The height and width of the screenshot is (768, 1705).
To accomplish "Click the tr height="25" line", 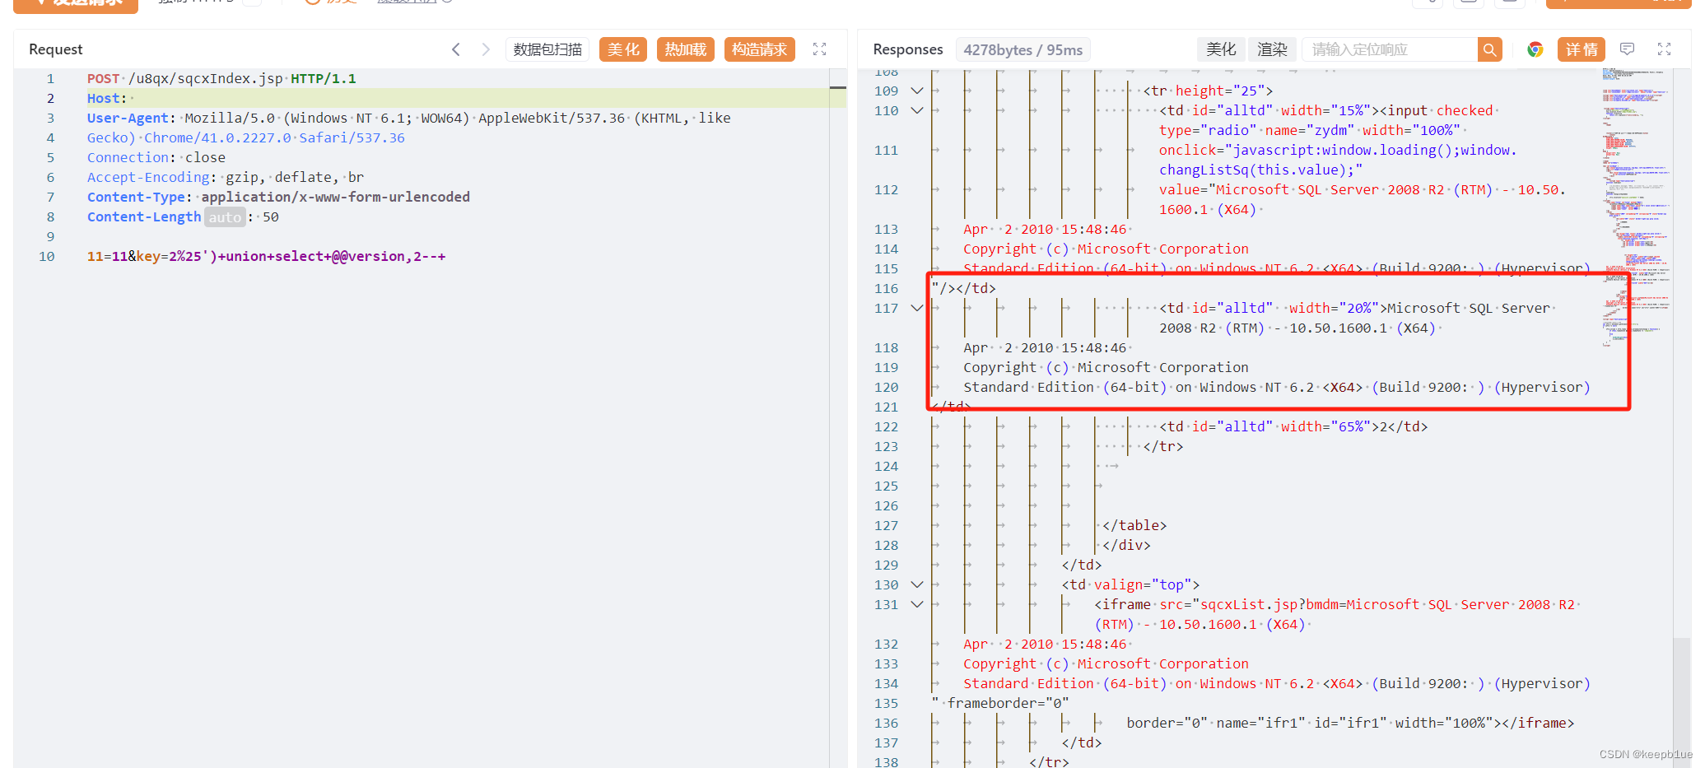I will point(1208,91).
